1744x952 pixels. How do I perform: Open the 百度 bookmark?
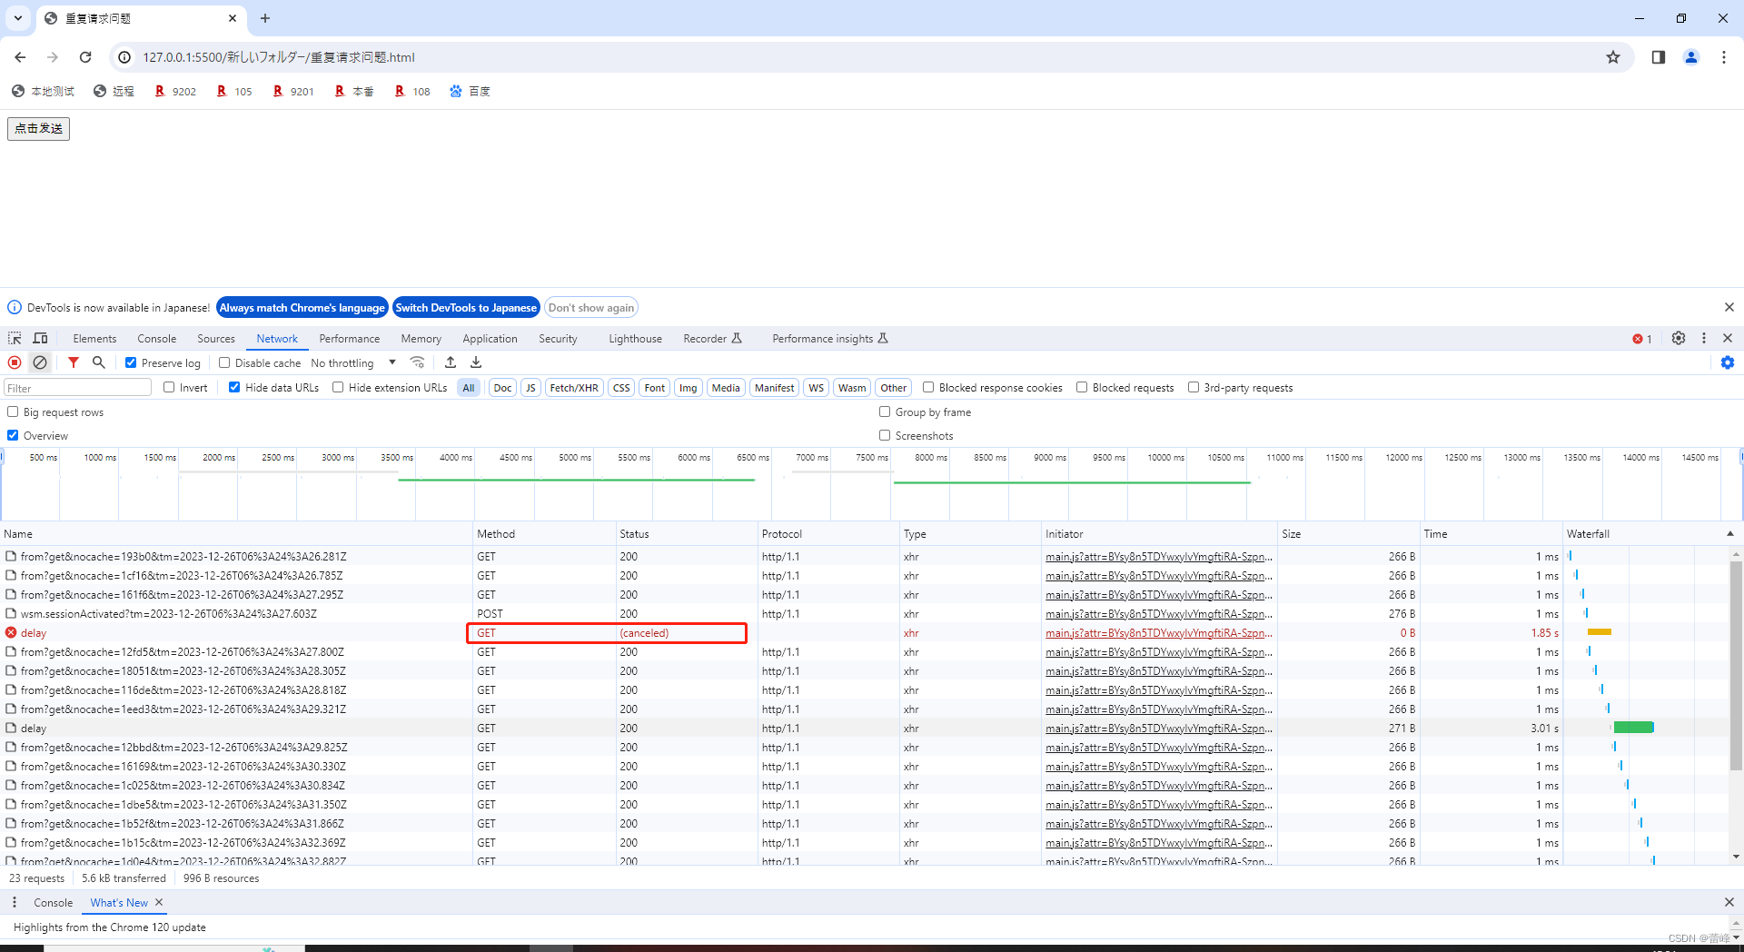470,91
